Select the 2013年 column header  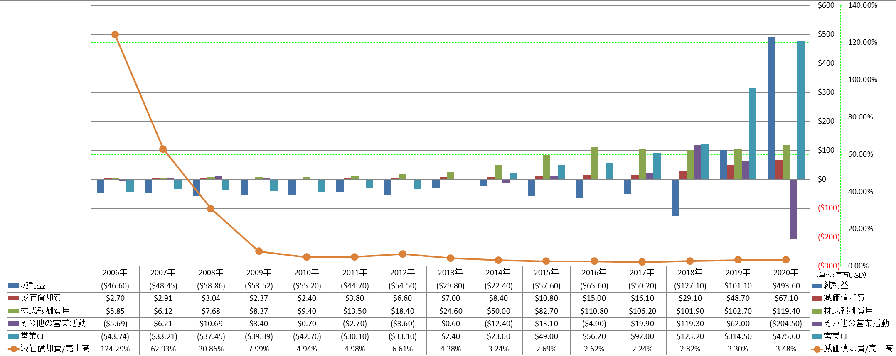coord(450,273)
